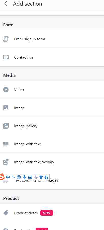Choose the Image gallery section

[52, 126]
